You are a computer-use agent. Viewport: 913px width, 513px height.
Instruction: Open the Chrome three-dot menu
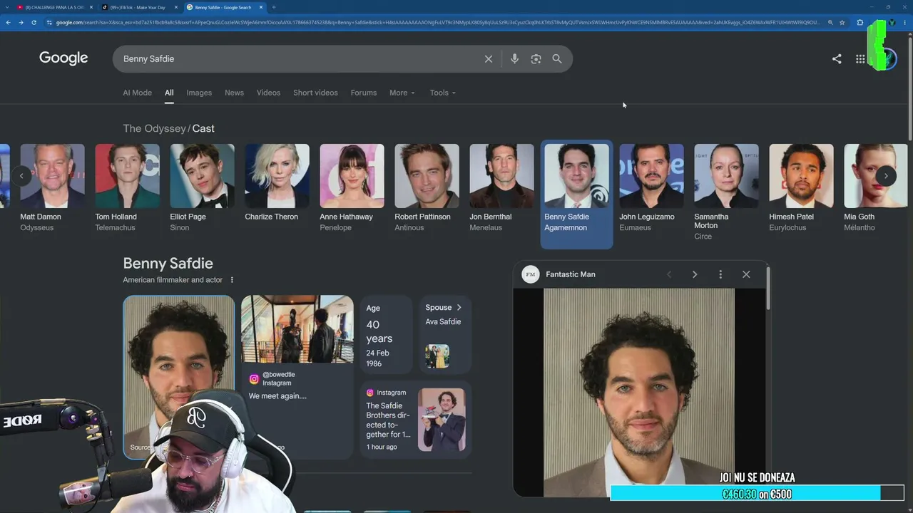[x=906, y=22]
